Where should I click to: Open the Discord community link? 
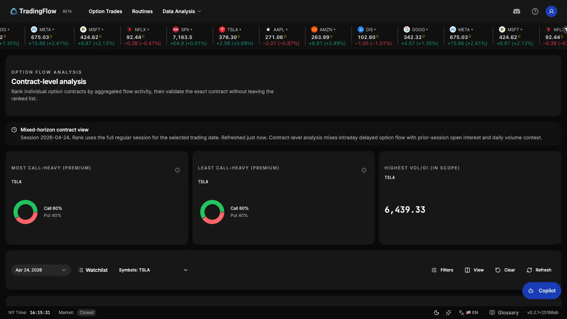pyautogui.click(x=517, y=11)
